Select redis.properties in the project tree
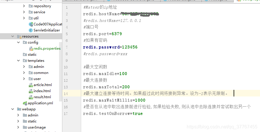The height and width of the screenshot is (132, 260). 47,49
